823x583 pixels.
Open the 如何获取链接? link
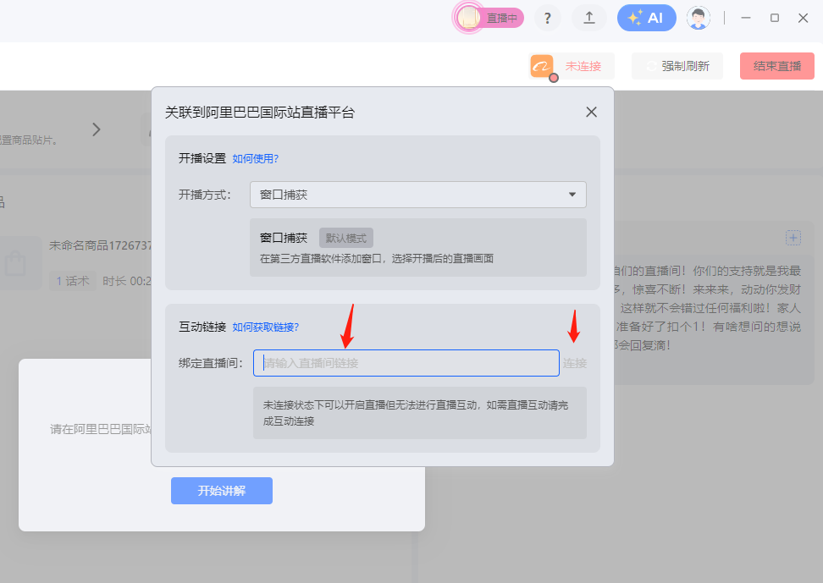[266, 327]
